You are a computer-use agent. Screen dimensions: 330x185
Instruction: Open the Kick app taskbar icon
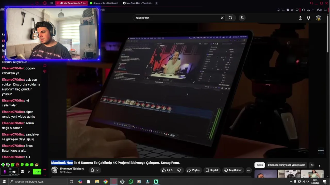pos(156,182)
